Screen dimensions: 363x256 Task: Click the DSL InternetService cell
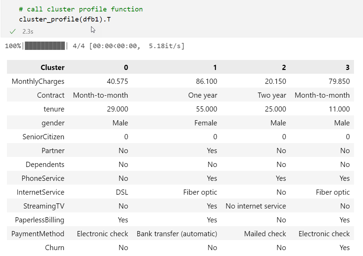(x=122, y=192)
